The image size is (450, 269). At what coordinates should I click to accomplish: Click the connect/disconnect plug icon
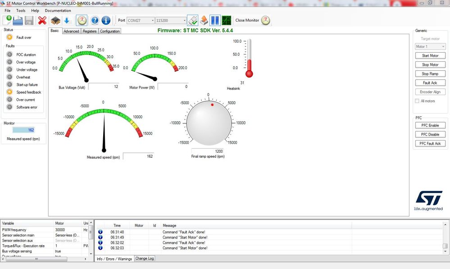(x=193, y=20)
